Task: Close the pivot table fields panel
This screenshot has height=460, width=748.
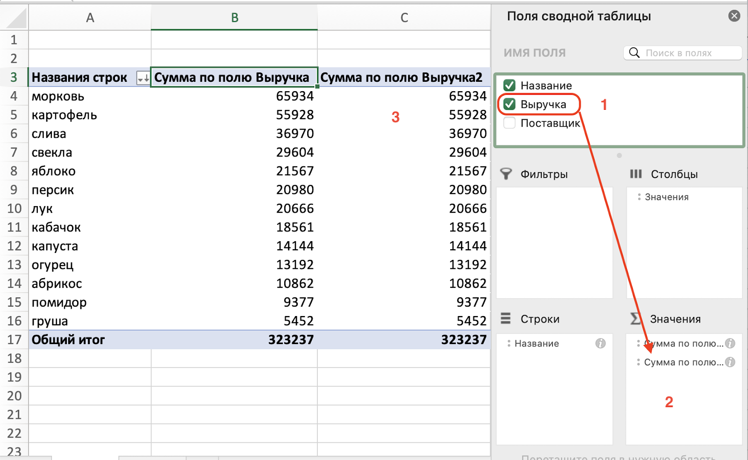Action: [x=734, y=16]
